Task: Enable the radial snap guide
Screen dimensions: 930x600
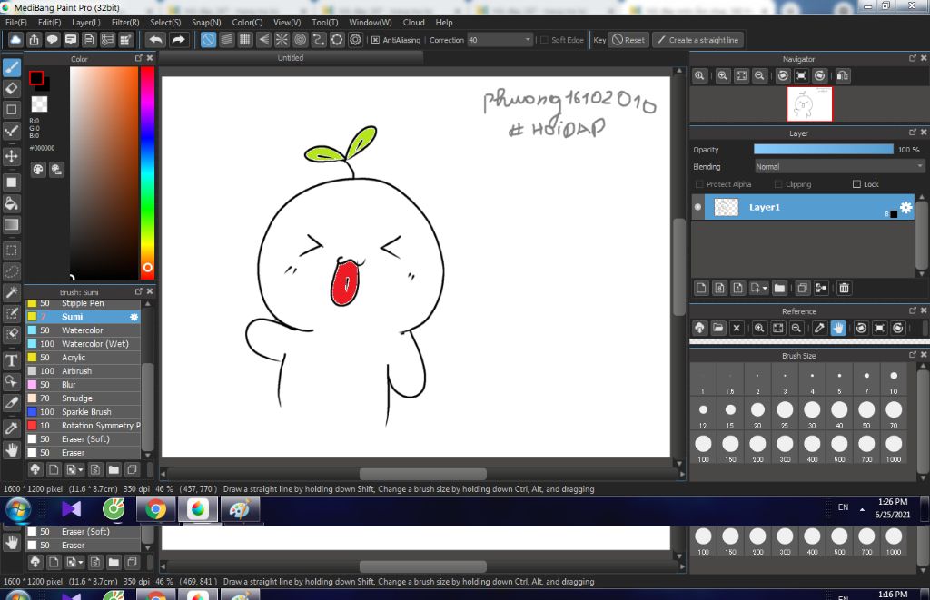Action: pyautogui.click(x=282, y=40)
